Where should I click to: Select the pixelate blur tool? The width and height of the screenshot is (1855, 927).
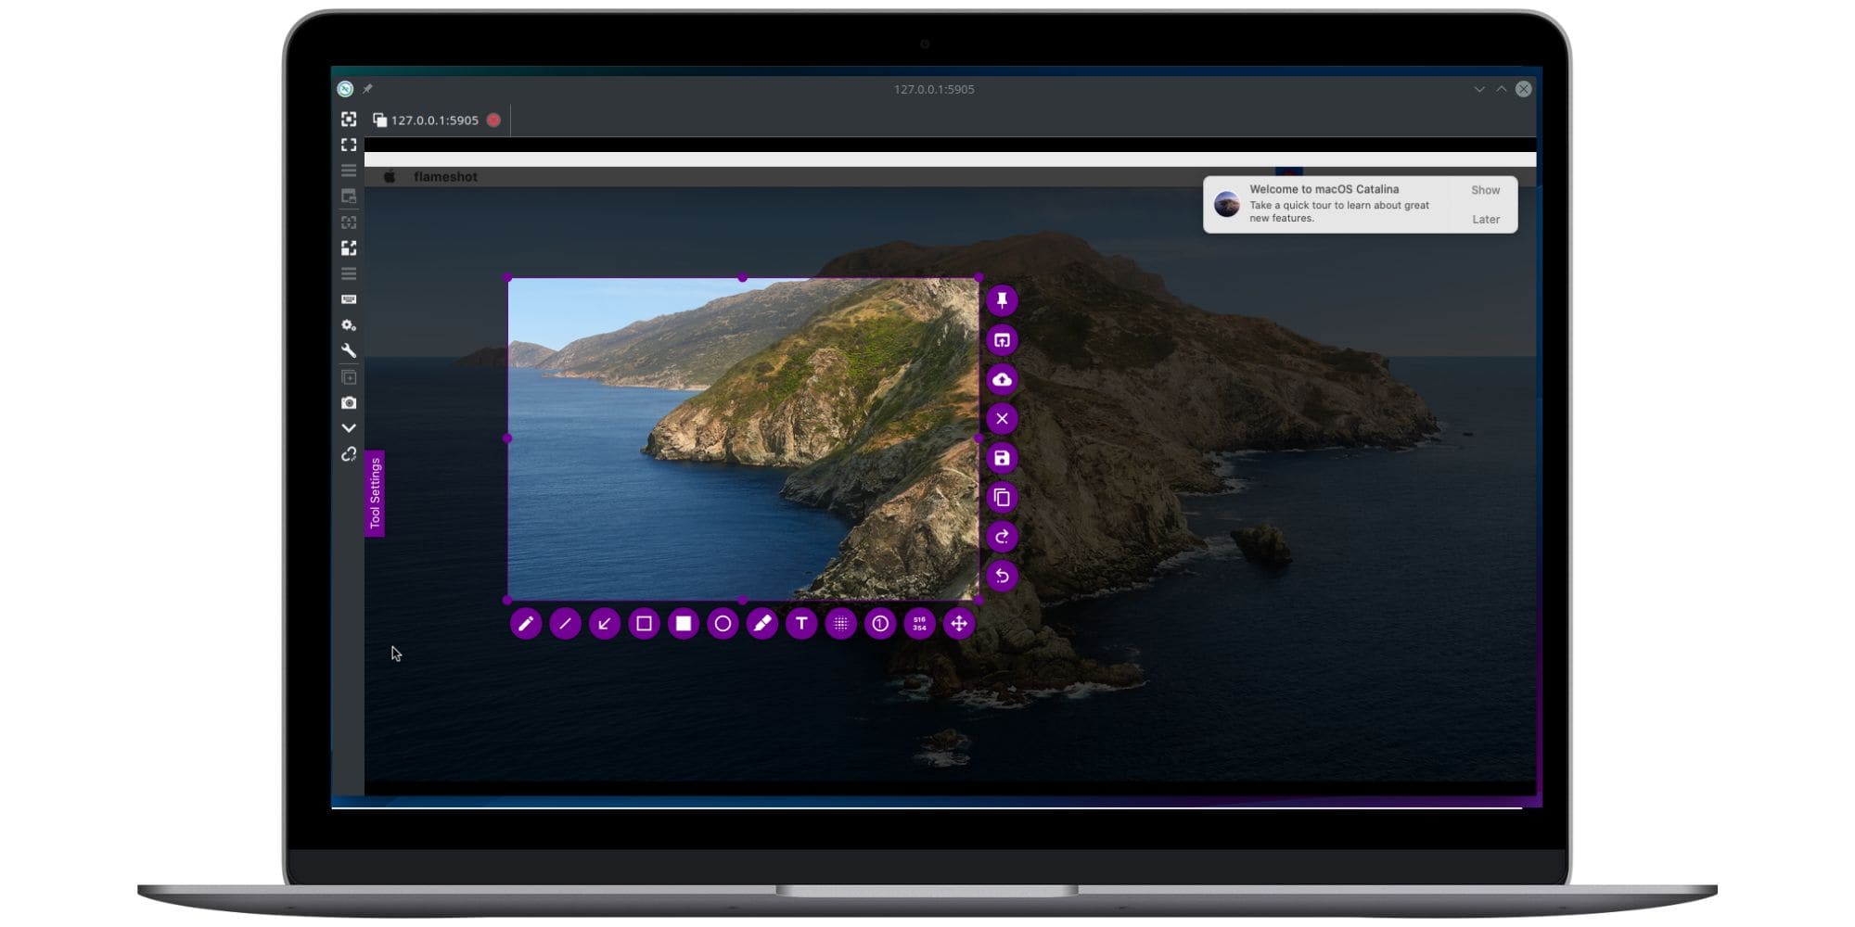[841, 624]
